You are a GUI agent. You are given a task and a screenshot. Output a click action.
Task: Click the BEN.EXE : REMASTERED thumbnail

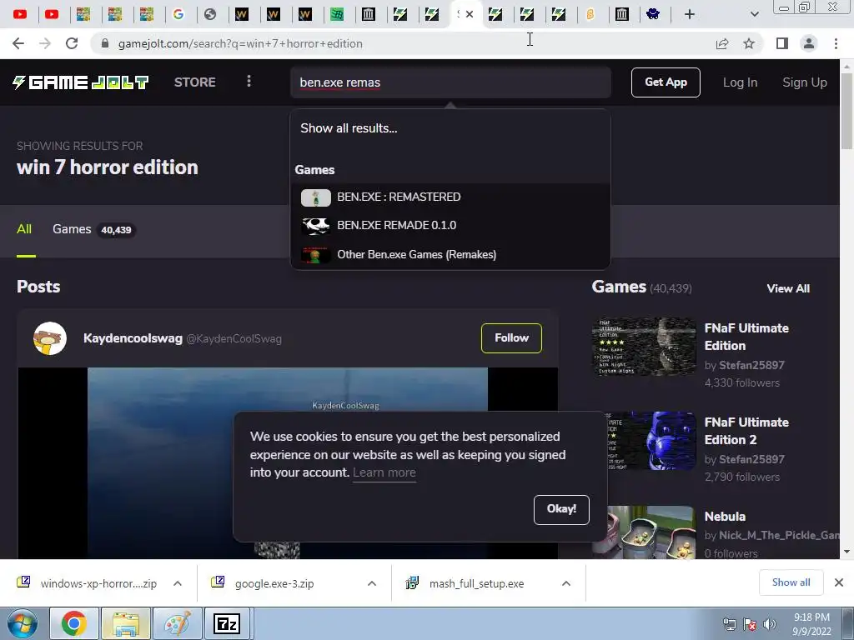pos(316,197)
